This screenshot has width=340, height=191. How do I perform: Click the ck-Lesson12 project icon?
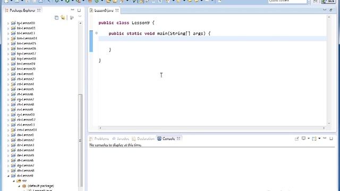pos(13,119)
